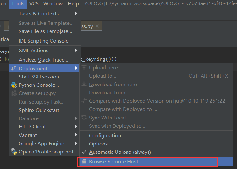Image resolution: width=237 pixels, height=169 pixels.
Task: Open the VCS menu
Action: pos(34,4)
